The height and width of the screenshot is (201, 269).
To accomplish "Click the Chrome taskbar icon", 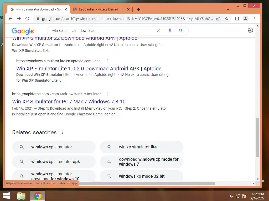I will click(38, 196).
